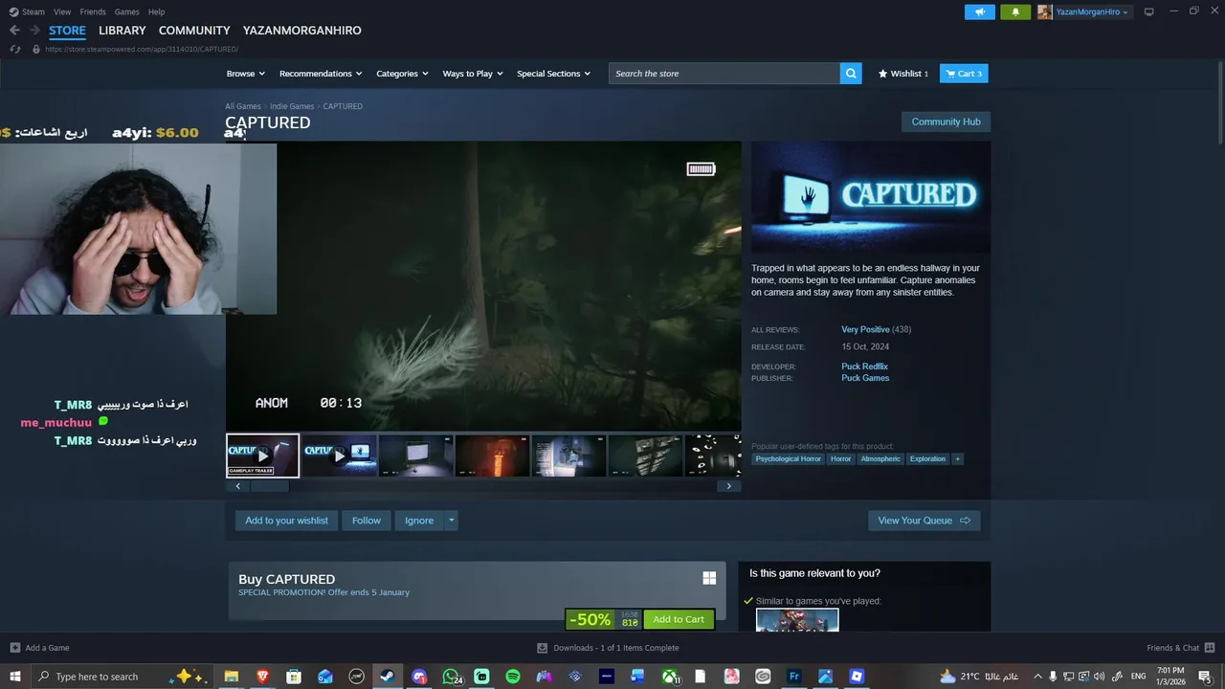Click the Follow button
Viewport: 1225px width, 689px height.
click(366, 521)
